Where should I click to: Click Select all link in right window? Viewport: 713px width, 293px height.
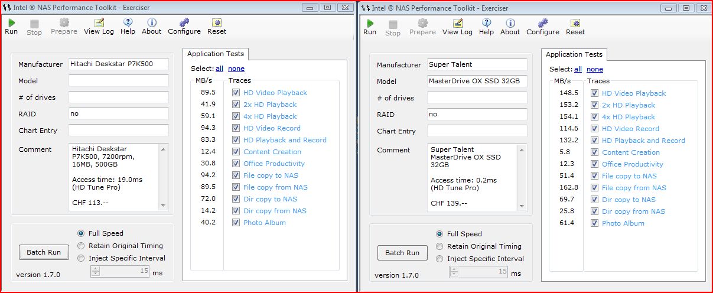tap(578, 69)
